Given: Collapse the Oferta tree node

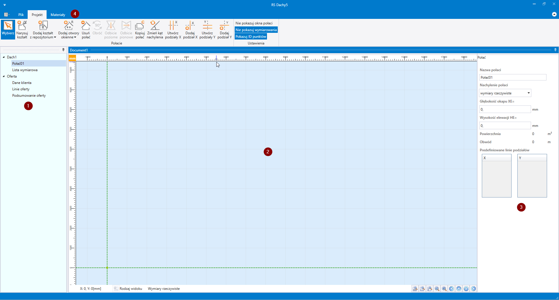Looking at the screenshot, I should (x=4, y=76).
